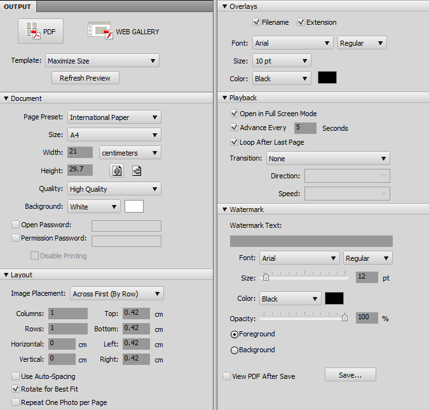Open the Transition dropdown
This screenshot has width=429, height=410.
(x=327, y=159)
